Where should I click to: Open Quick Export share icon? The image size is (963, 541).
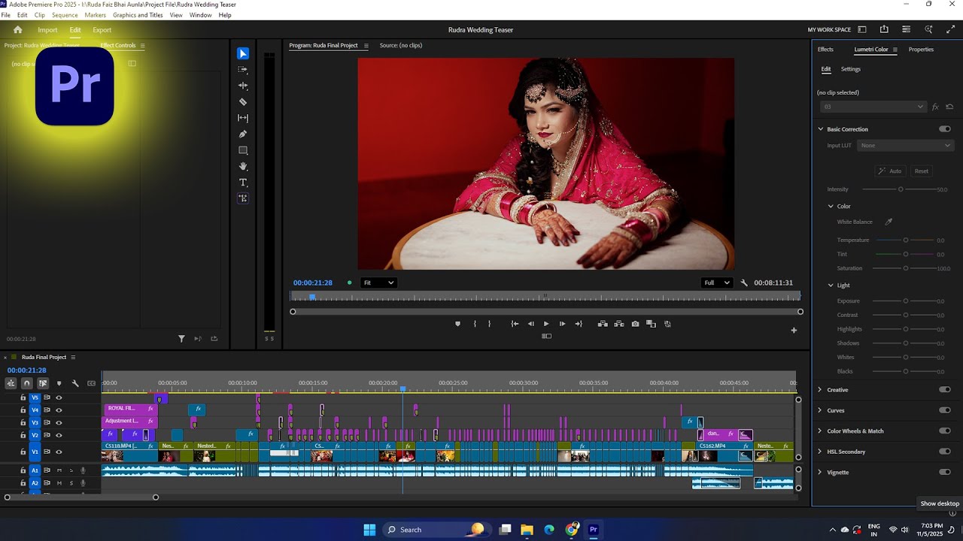point(884,29)
